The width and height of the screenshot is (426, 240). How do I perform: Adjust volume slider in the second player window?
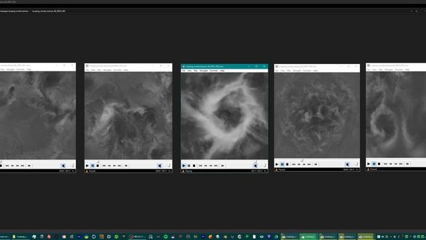(x=168, y=165)
